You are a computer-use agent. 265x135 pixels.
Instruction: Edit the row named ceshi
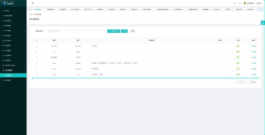pos(254,63)
